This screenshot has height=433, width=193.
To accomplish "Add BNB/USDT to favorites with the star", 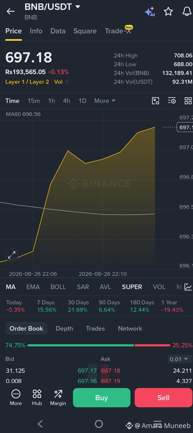I will (x=168, y=12).
